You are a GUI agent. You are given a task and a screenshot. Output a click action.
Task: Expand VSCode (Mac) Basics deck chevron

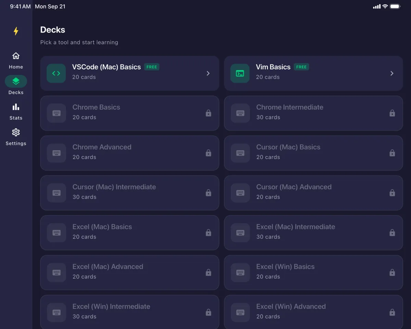point(208,73)
